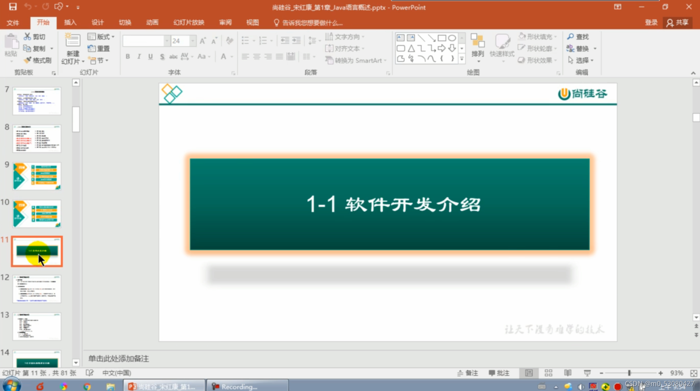700x391 pixels.
Task: Open the font size dropdown
Action: (x=192, y=41)
